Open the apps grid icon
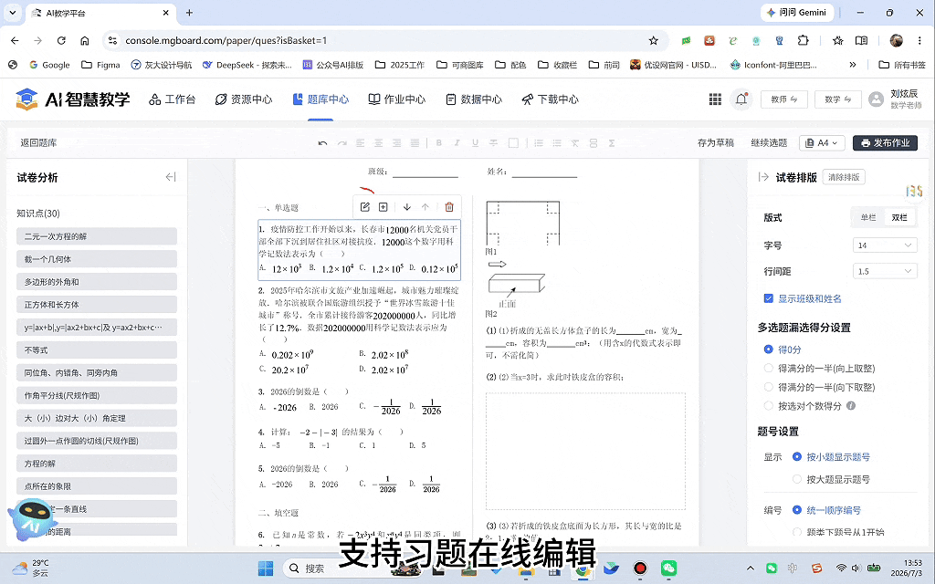935x584 pixels. pos(715,99)
